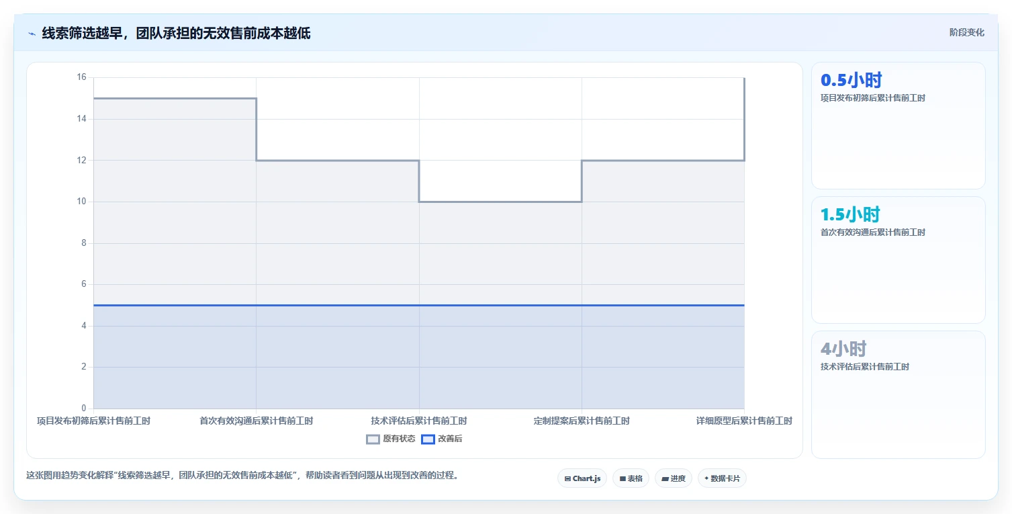Toggle the 改善后 legend series
1012x514 pixels.
pyautogui.click(x=442, y=439)
